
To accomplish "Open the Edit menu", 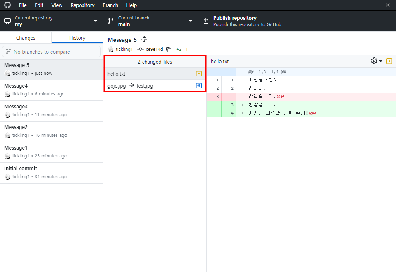I will 39,5.
